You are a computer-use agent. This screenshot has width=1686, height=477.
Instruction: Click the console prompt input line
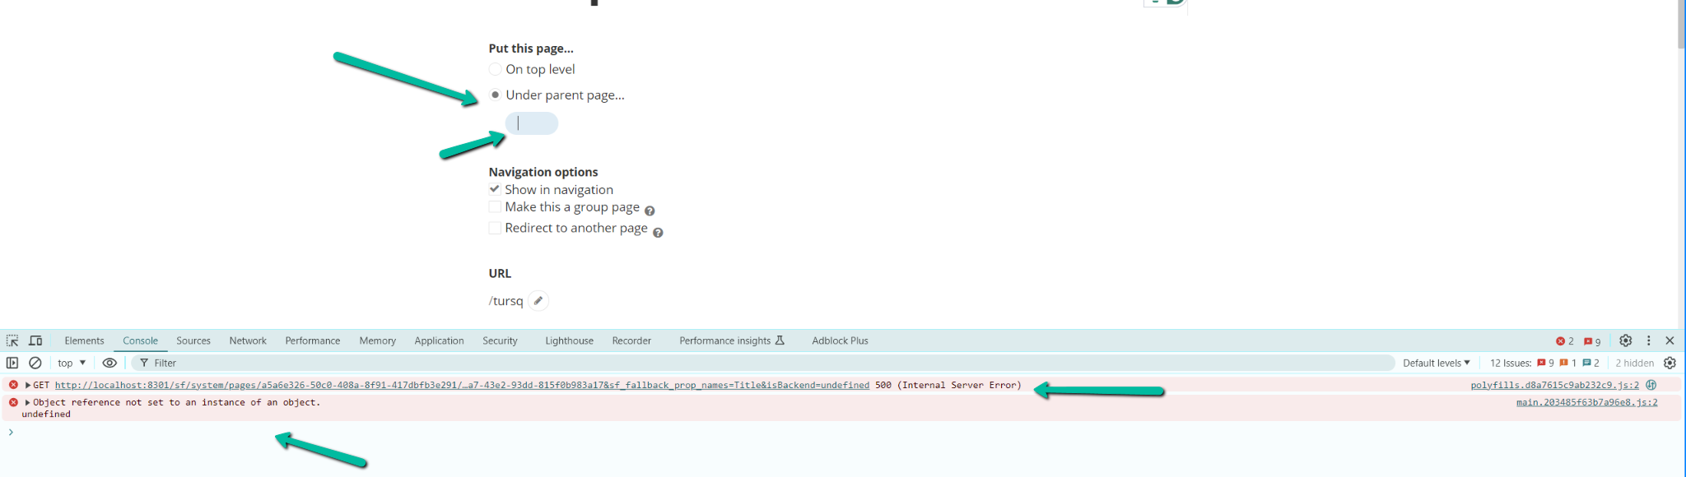click(x=843, y=432)
